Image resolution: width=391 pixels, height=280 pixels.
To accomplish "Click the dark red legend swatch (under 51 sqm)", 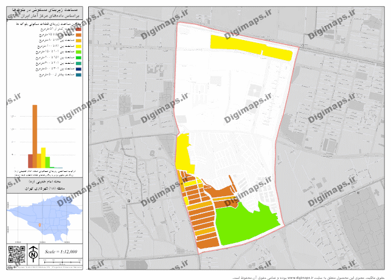I will (x=78, y=29).
